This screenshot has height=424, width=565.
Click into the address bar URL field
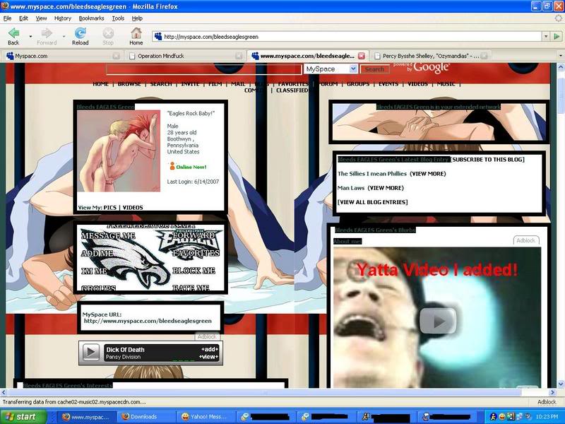(347, 37)
